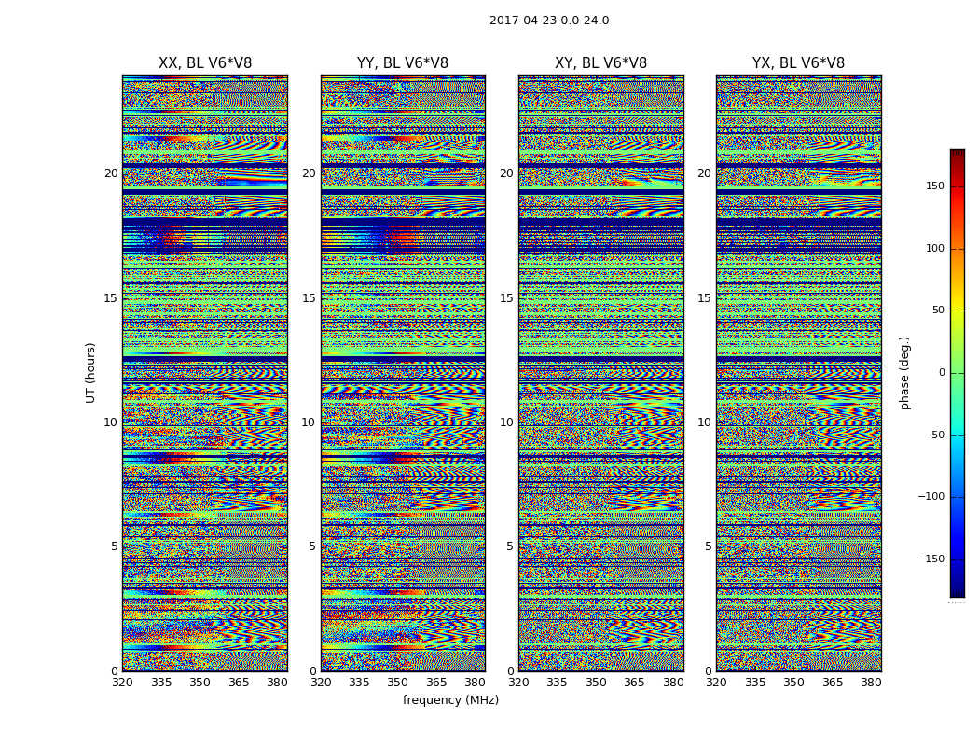979x746 pixels.
Task: Click the YX, BL V6*V8 panel title
Action: [x=798, y=63]
